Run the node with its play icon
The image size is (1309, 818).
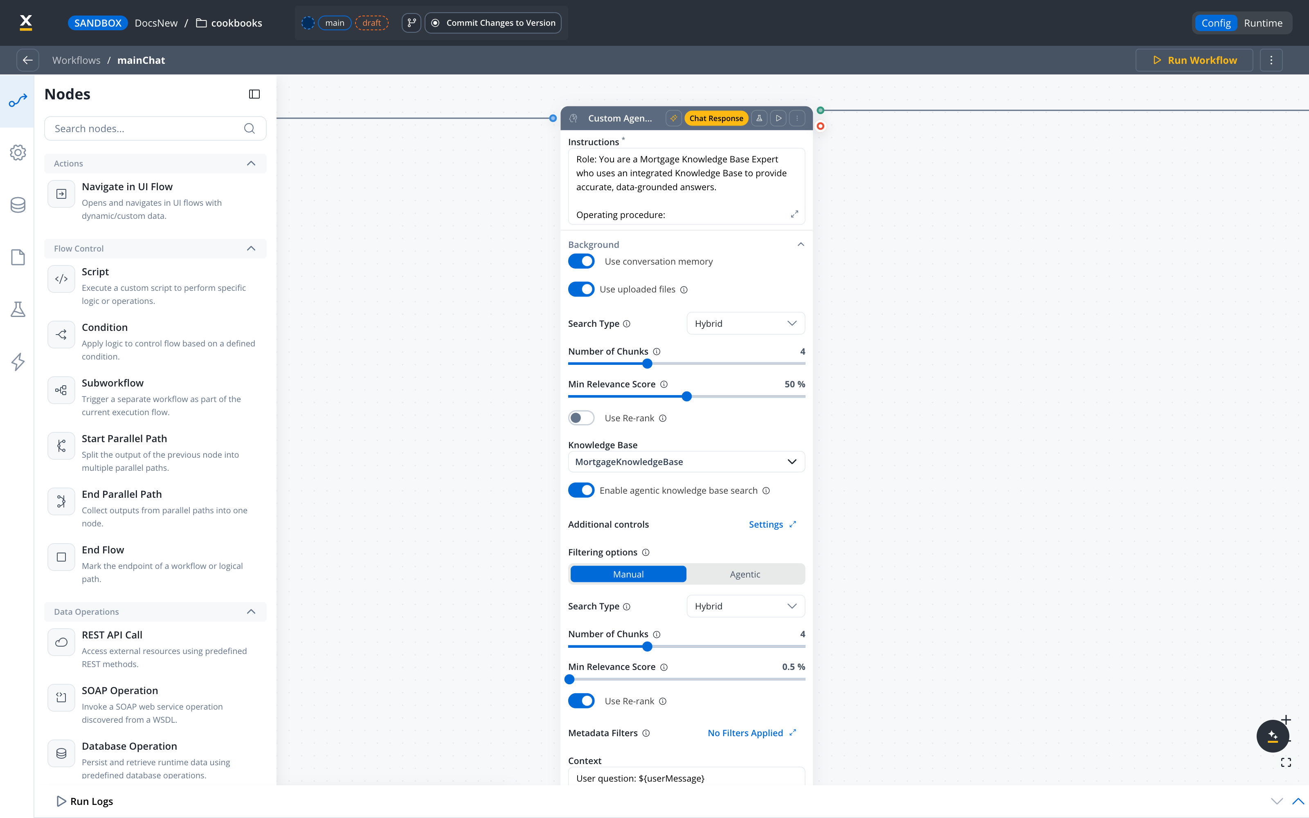pos(778,118)
